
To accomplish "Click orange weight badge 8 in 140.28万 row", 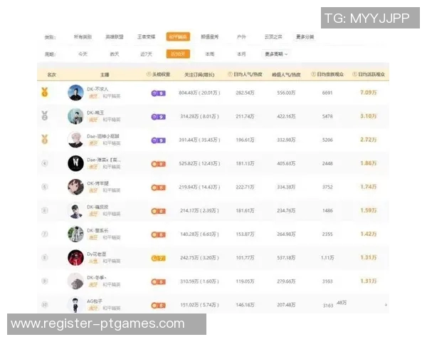I will [159, 235].
